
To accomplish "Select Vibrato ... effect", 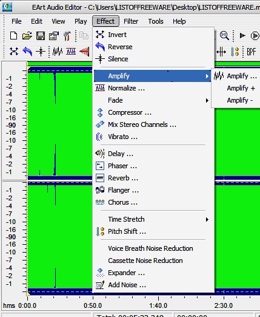I will click(153, 137).
